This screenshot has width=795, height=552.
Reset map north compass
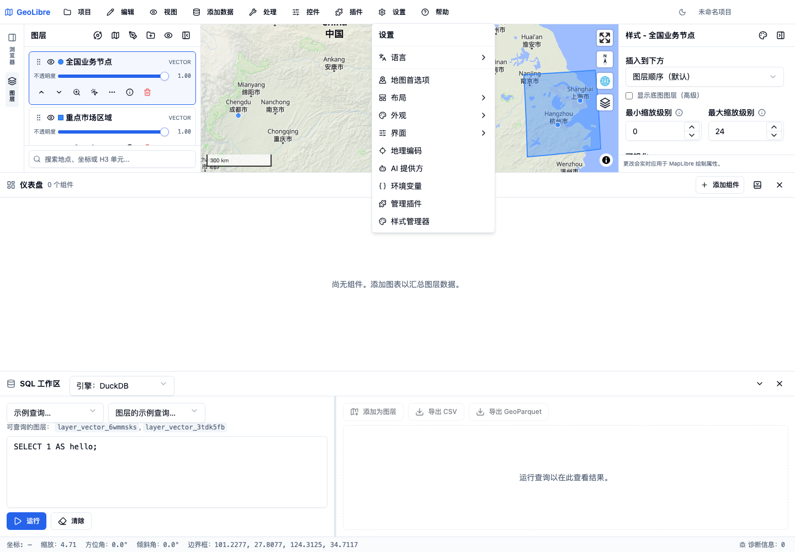click(x=605, y=59)
